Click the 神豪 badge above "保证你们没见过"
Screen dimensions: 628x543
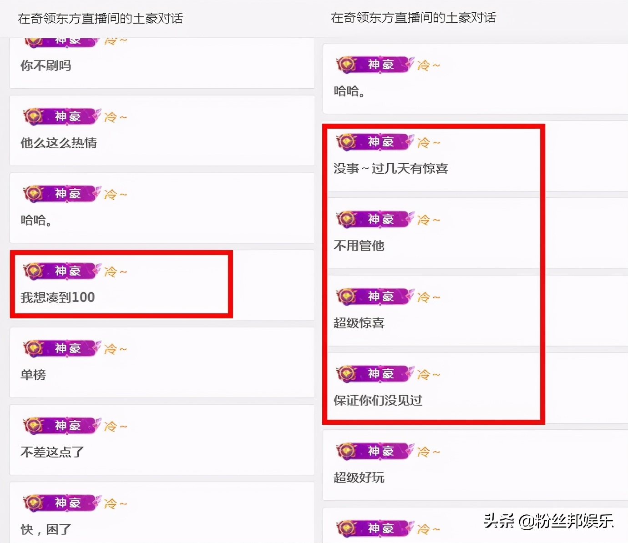[375, 374]
